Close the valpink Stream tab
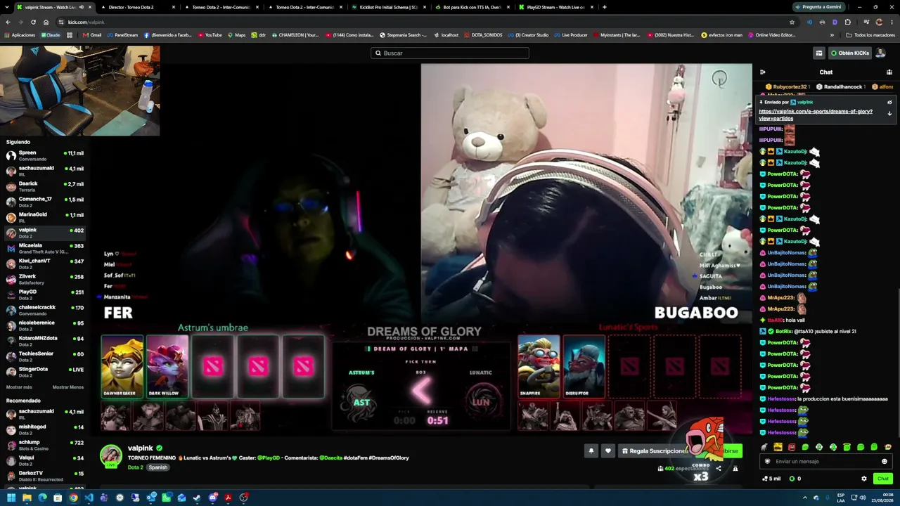The width and height of the screenshot is (900, 506). tap(90, 7)
